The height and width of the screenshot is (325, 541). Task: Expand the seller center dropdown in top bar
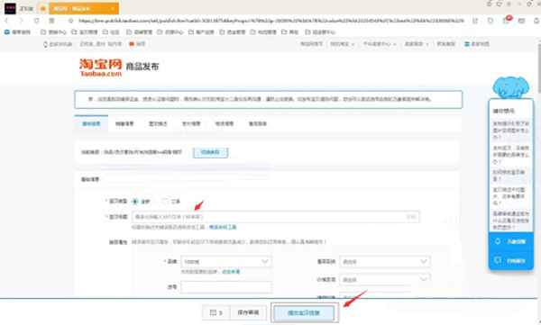coord(380,44)
